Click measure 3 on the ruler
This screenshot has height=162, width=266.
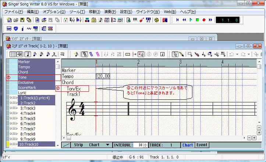pyautogui.click(x=180, y=63)
